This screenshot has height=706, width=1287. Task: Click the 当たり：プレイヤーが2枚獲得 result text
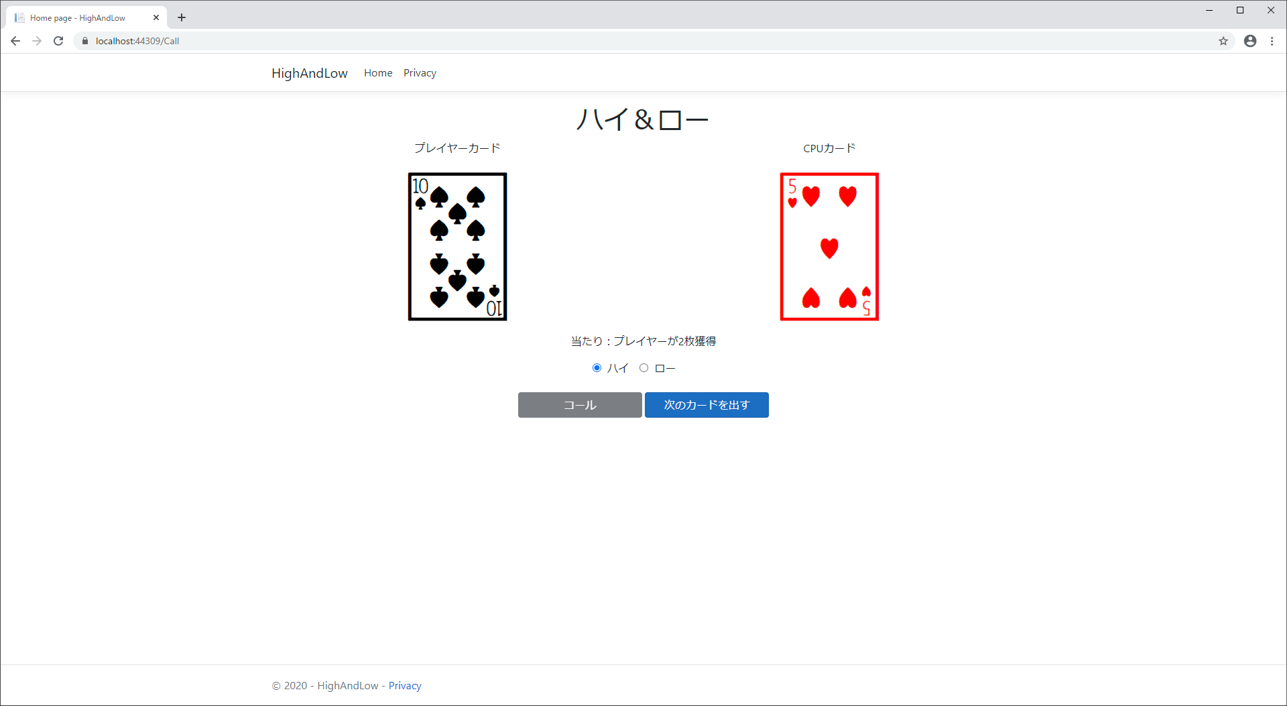click(643, 341)
